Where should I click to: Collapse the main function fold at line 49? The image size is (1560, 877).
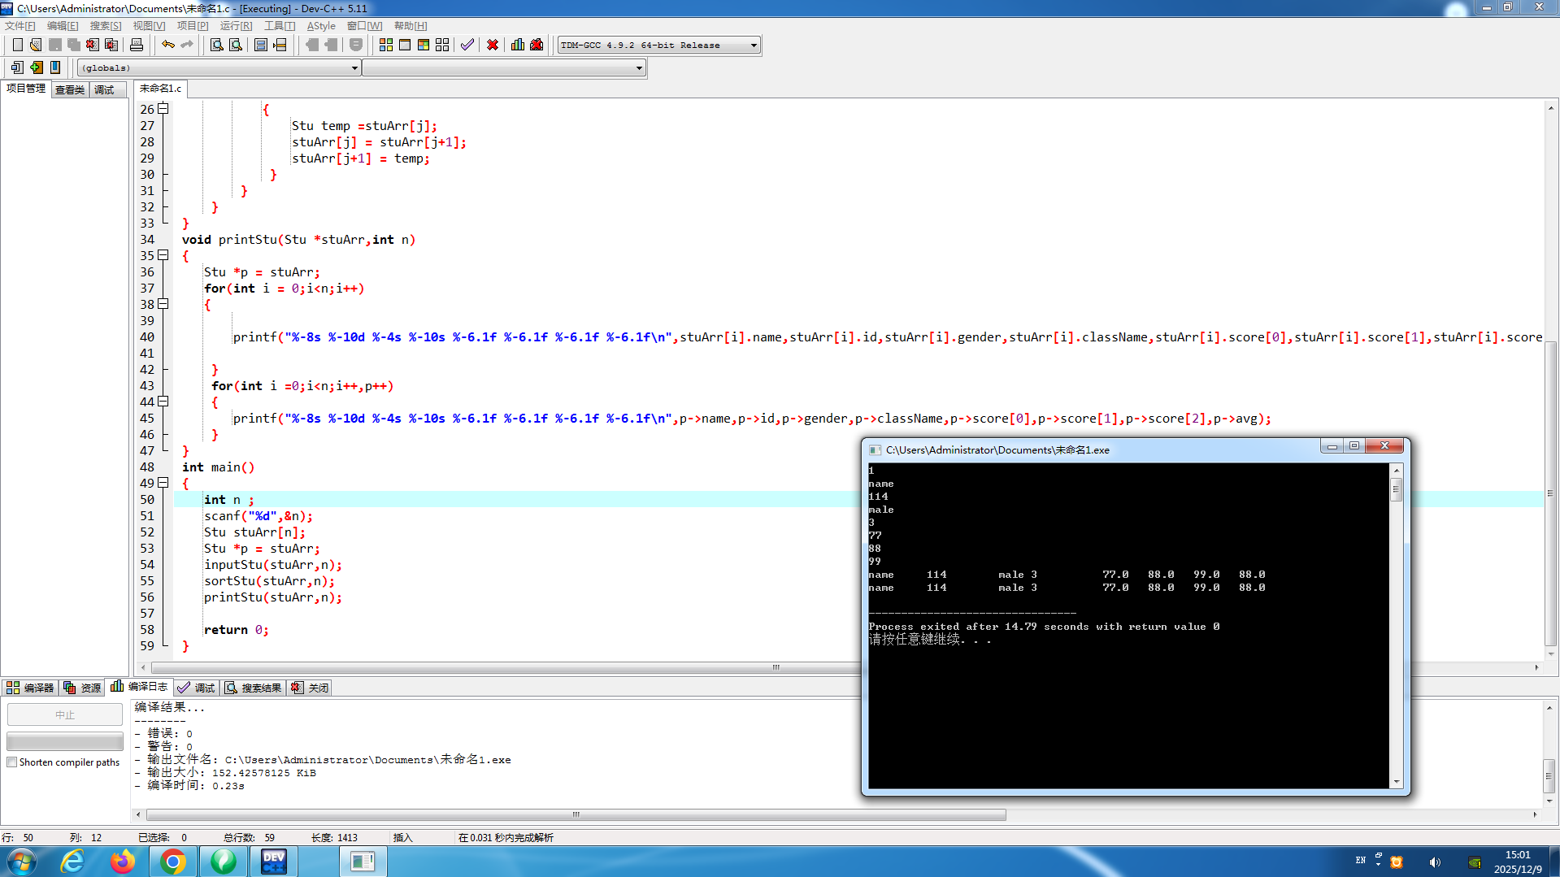pos(163,483)
